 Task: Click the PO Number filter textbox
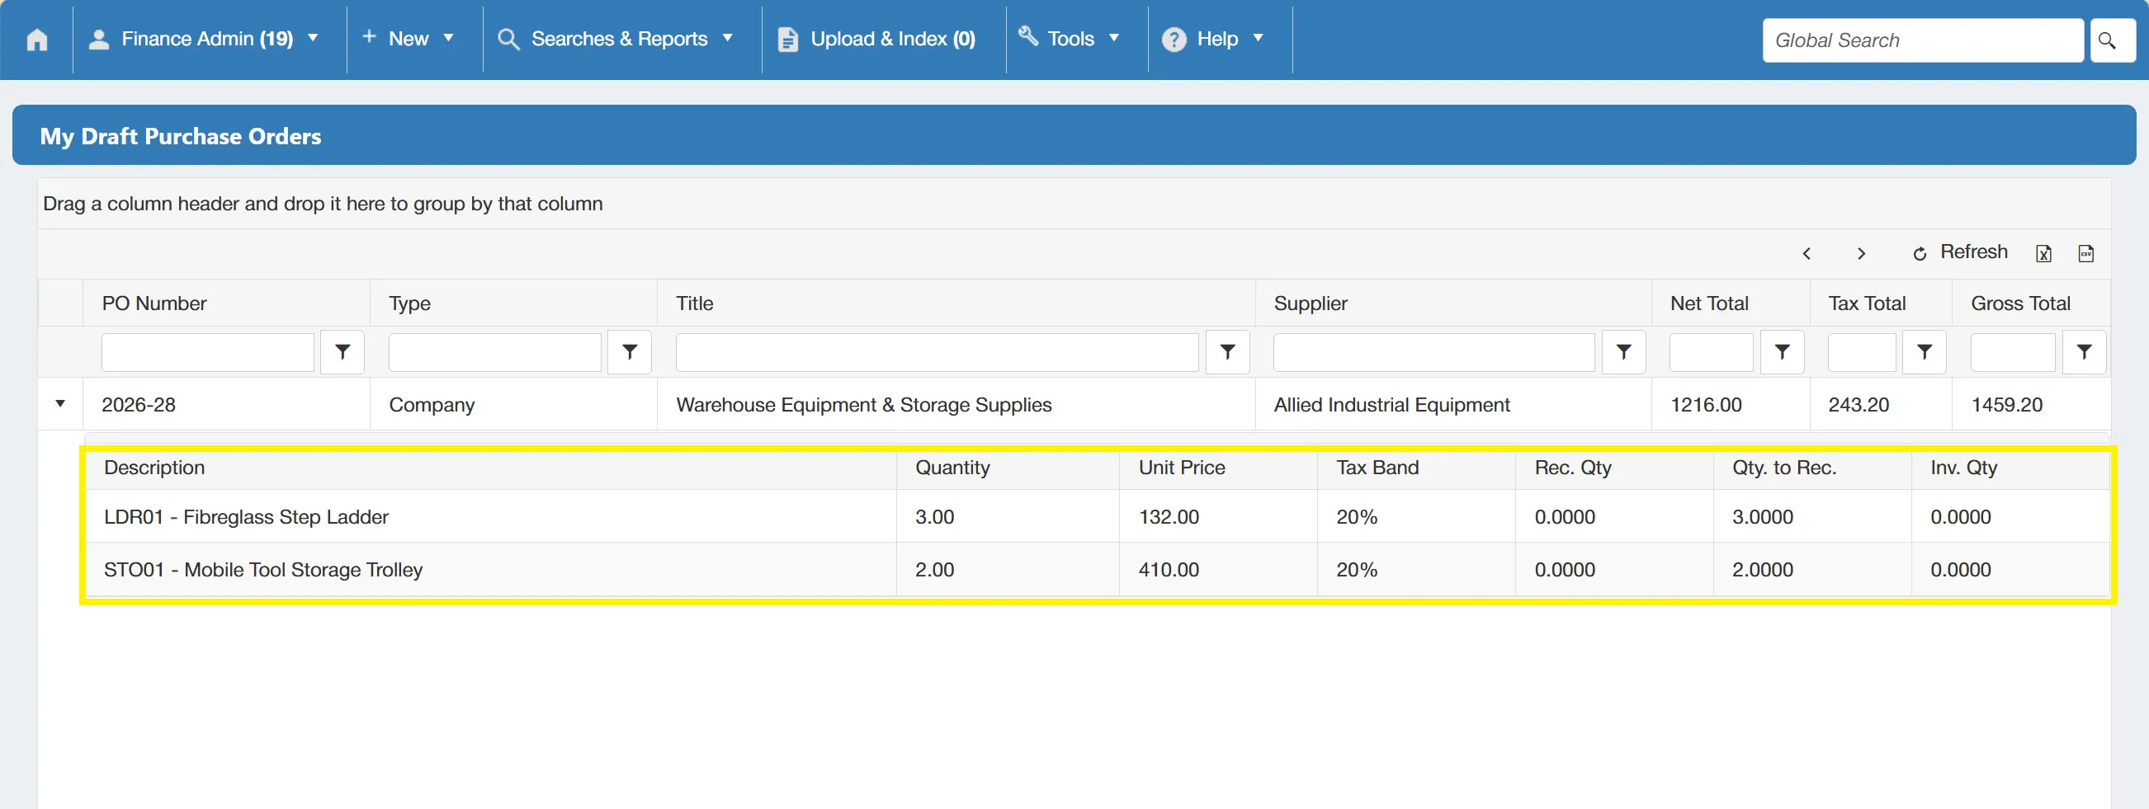coord(208,352)
